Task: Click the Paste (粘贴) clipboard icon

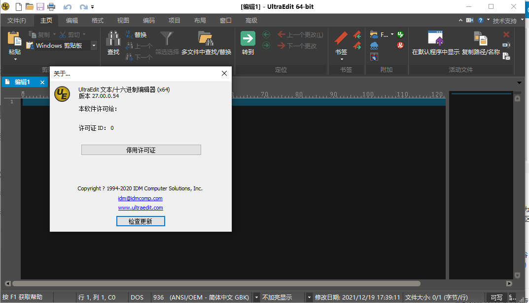Action: coord(14,38)
